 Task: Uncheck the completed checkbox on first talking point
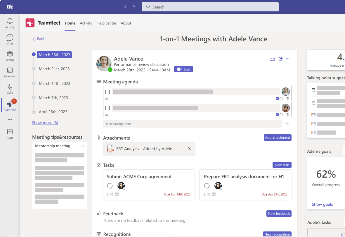pyautogui.click(x=277, y=99)
